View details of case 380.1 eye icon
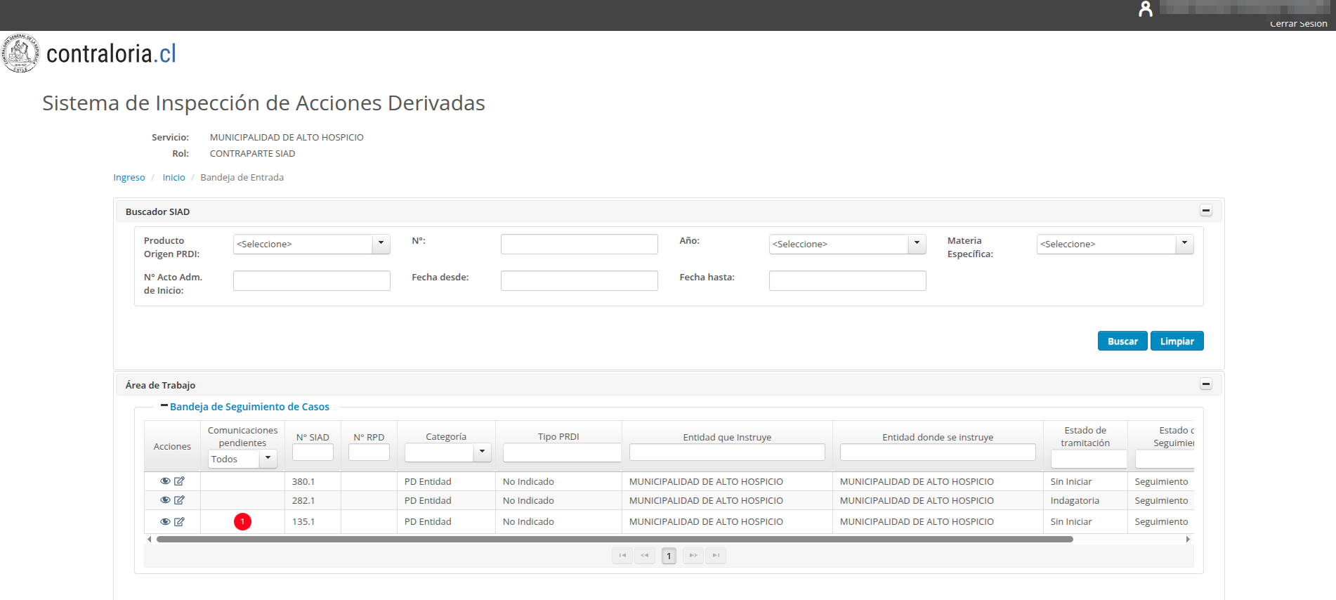Viewport: 1336px width, 600px height. coord(165,481)
